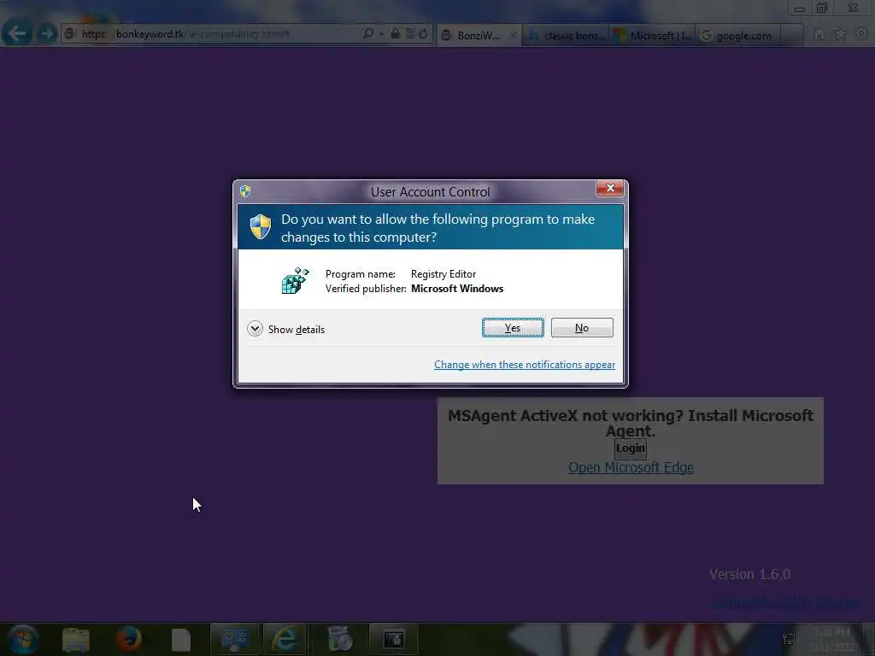This screenshot has width=875, height=656.
Task: Open Favorites with the star icon
Action: [x=840, y=34]
